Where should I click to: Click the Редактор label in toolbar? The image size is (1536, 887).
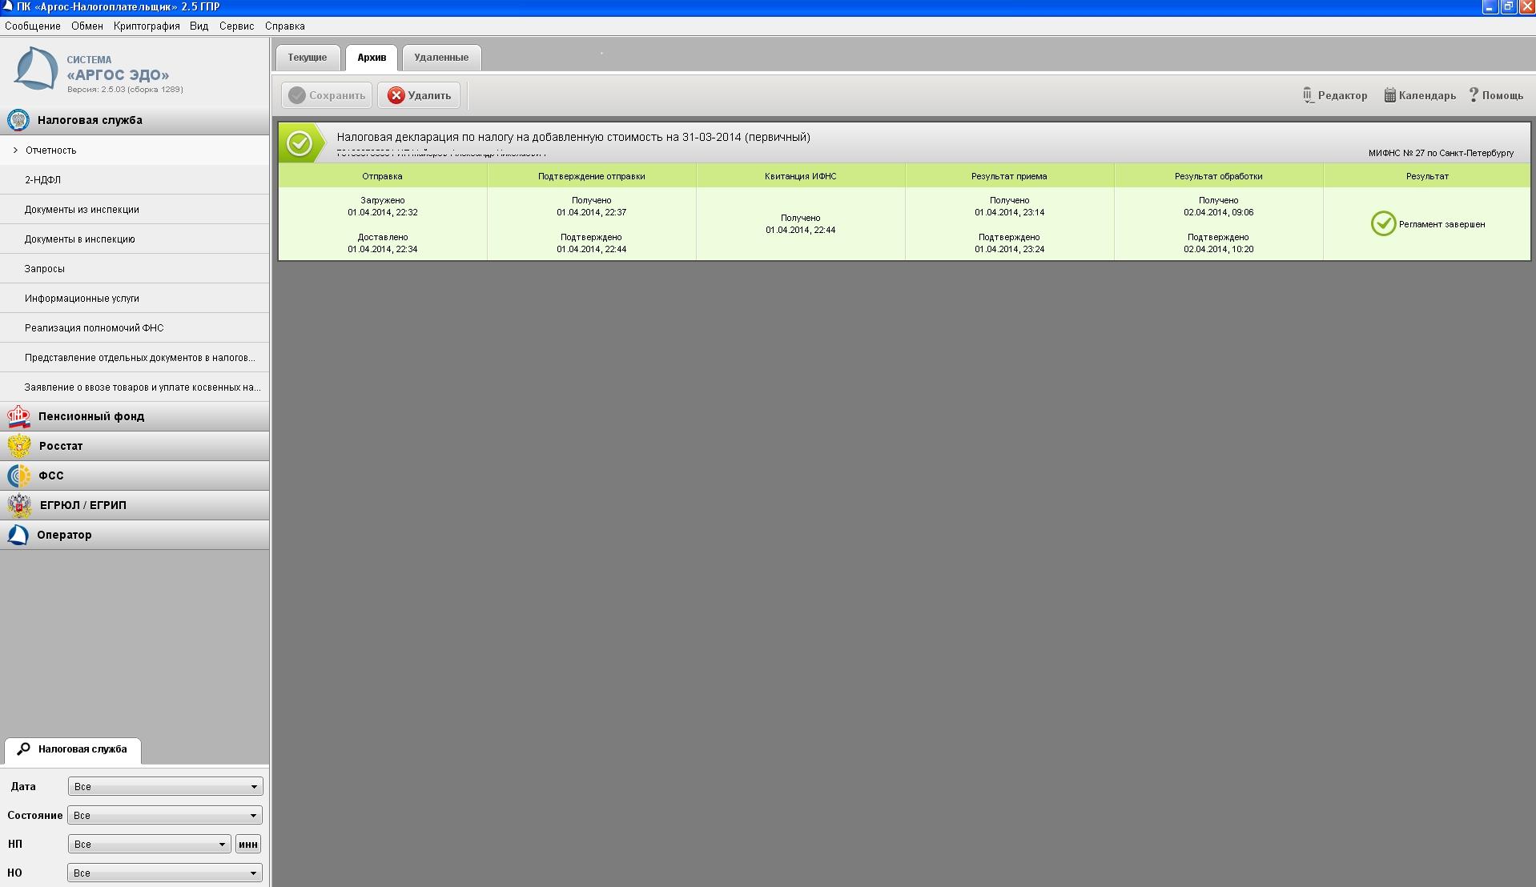click(1343, 95)
